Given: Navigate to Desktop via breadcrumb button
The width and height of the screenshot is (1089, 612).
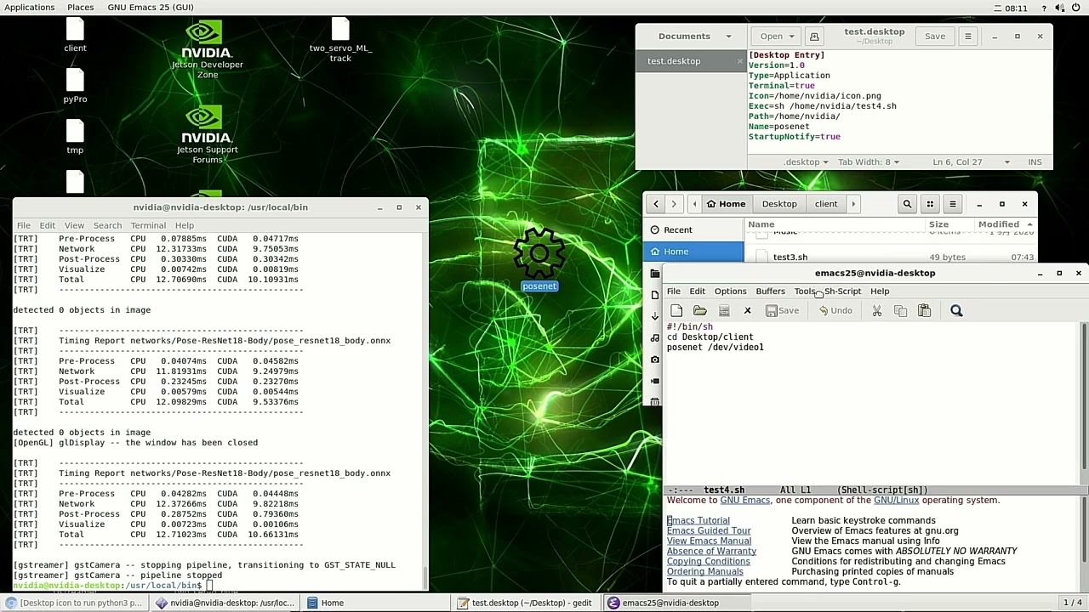Looking at the screenshot, I should pyautogui.click(x=778, y=203).
